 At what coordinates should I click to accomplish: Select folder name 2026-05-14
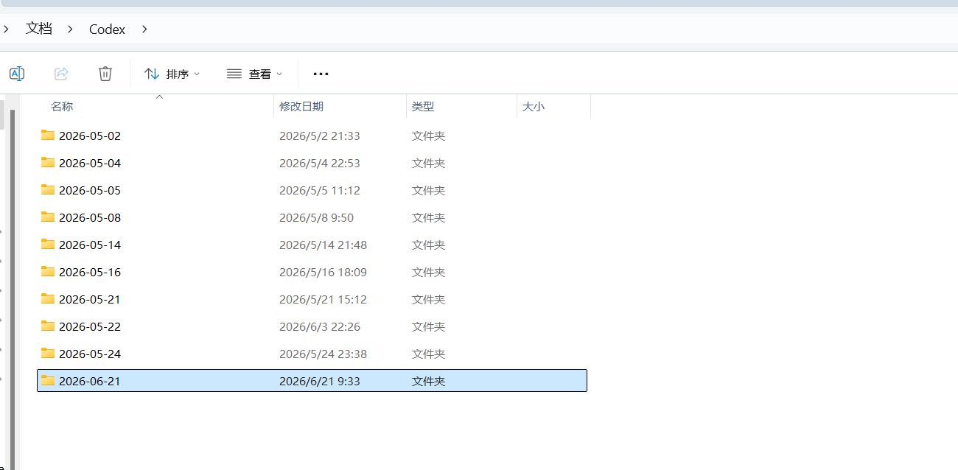pos(90,245)
